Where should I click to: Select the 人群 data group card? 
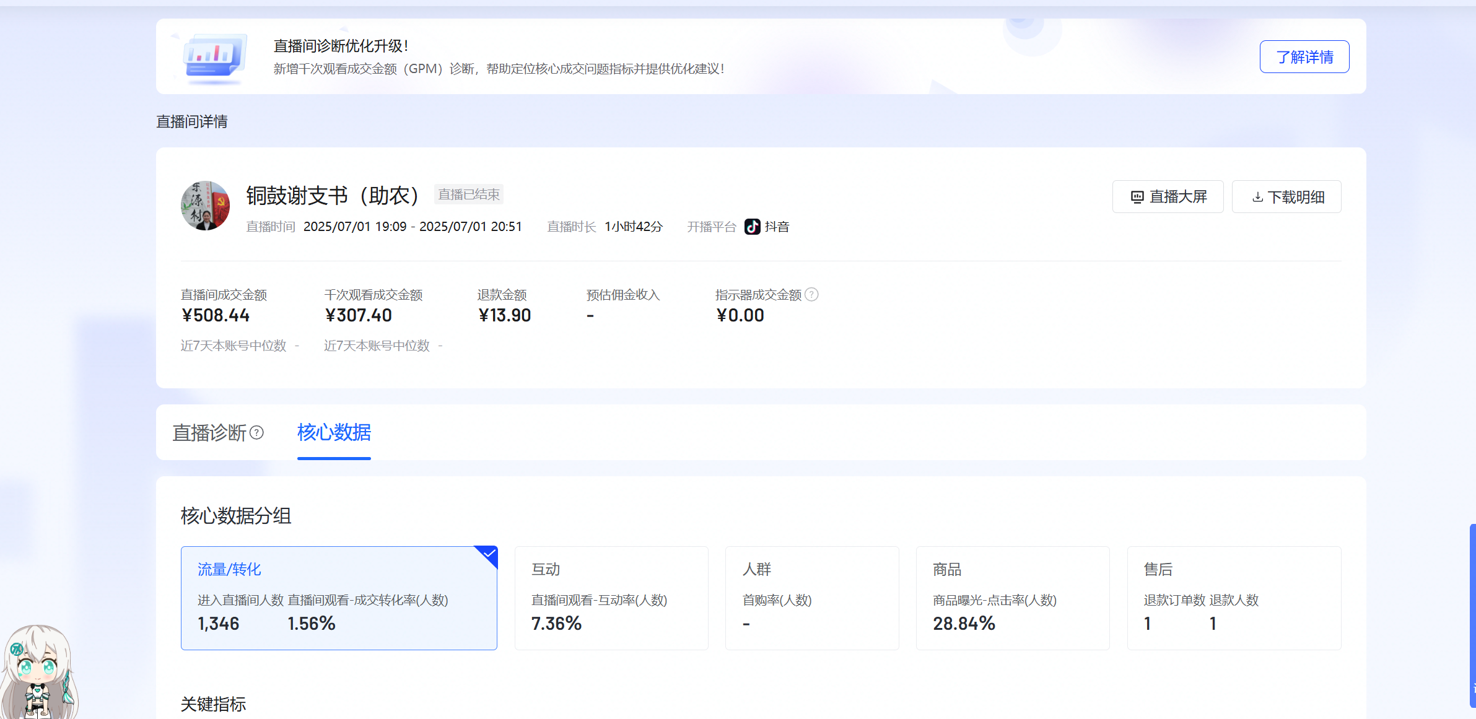click(x=811, y=598)
